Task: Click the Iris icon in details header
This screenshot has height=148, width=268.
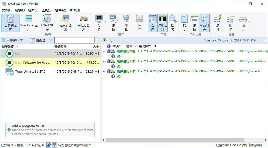Action: coord(105,40)
